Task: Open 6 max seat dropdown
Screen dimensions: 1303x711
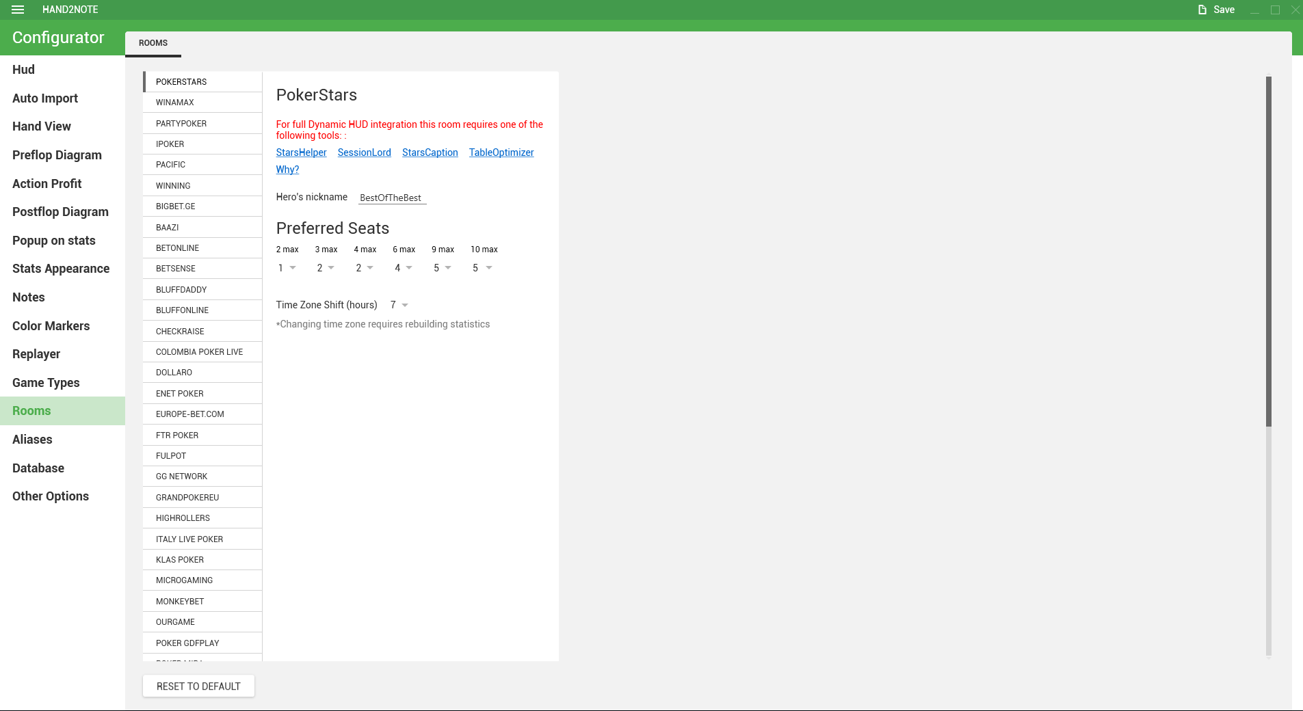Action: pos(404,268)
